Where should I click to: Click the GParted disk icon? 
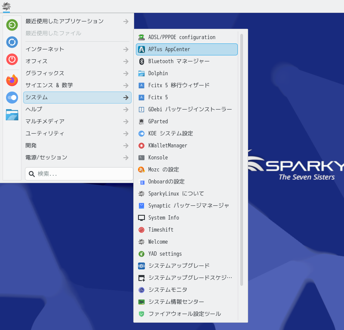point(141,122)
